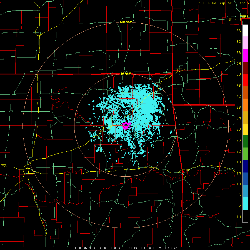Click the legend label 'TH'
The image size is (250, 250).
pos(239,217)
